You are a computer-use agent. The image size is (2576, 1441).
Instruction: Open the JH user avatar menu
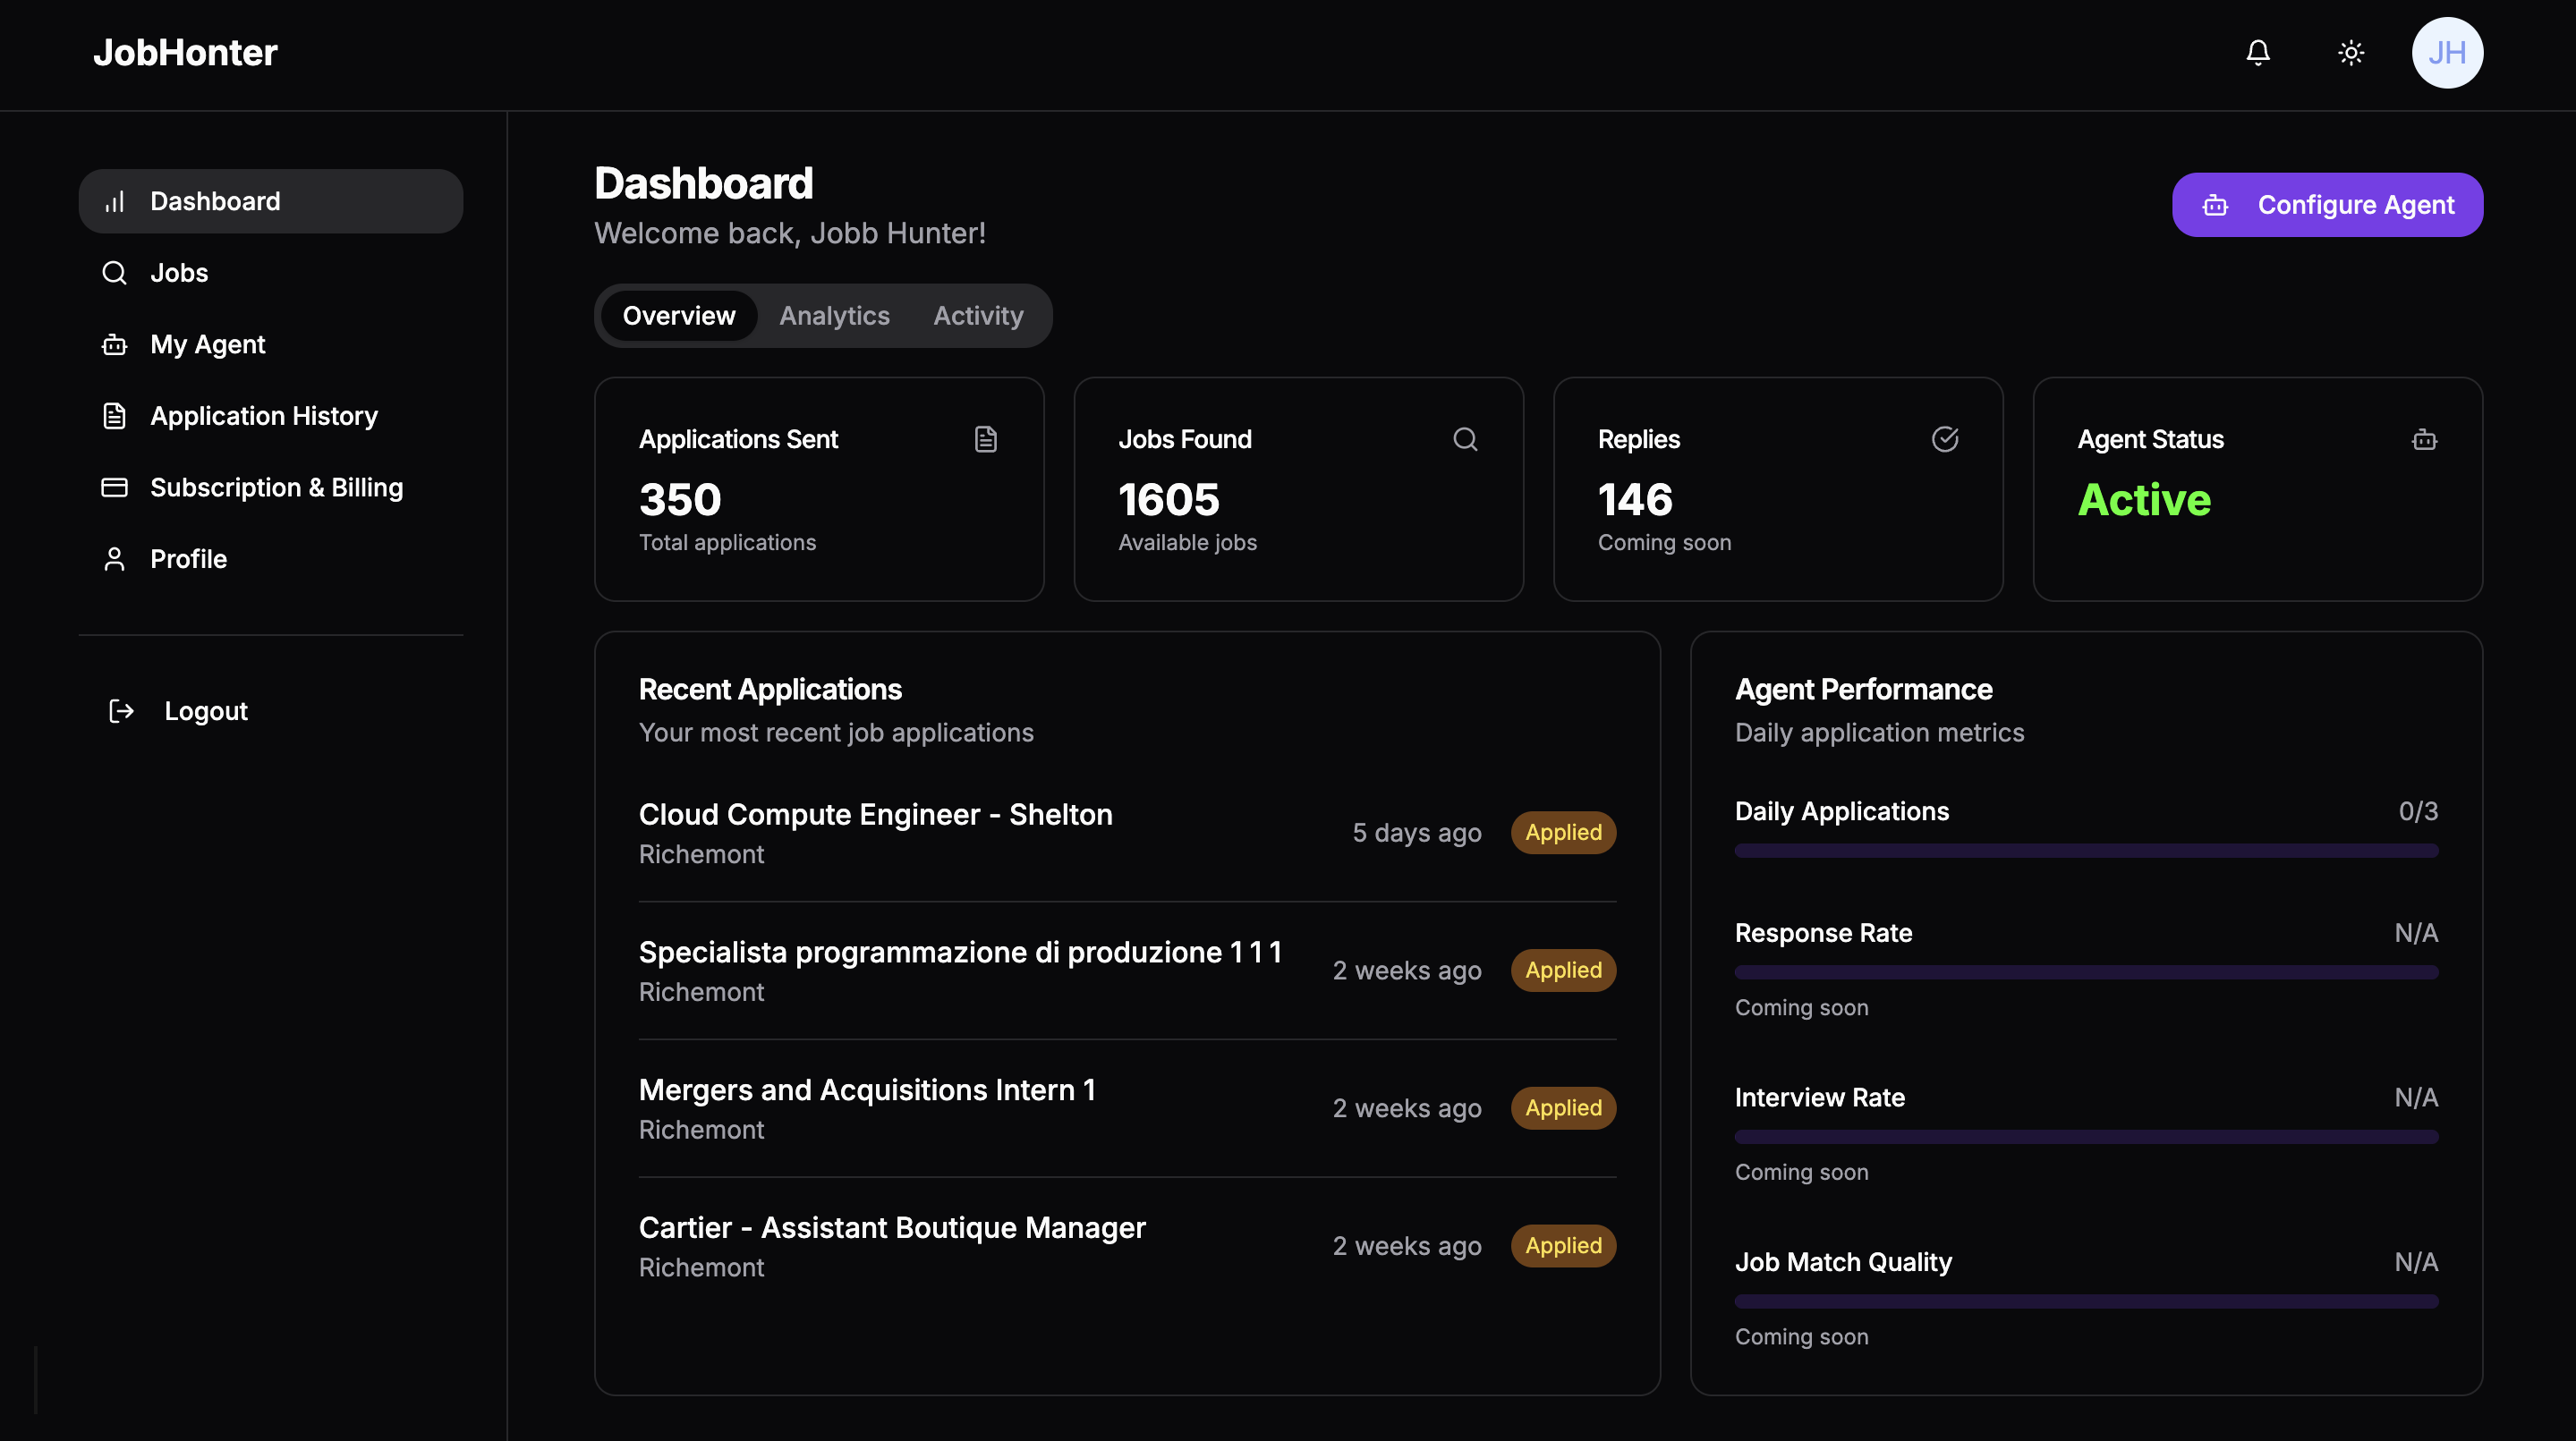pos(2447,52)
